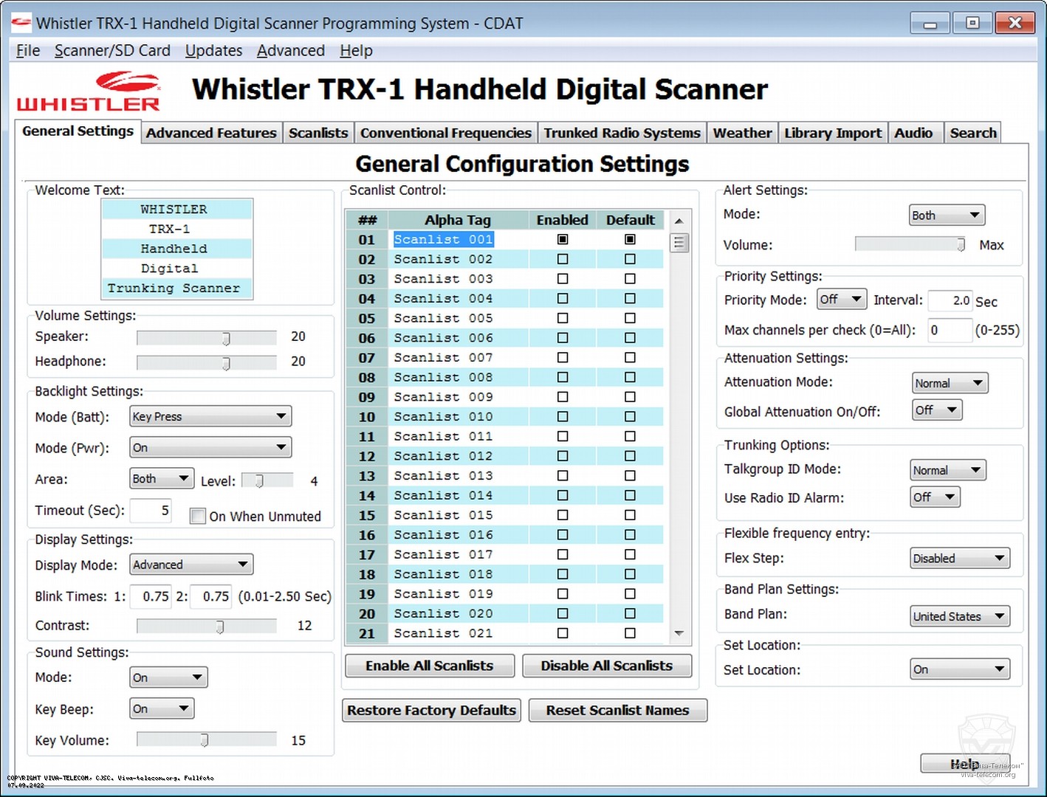
Task: Uncheck Default for Scanlist 001
Action: (629, 239)
